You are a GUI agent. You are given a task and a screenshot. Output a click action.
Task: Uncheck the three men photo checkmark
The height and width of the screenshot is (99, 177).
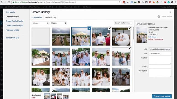coord(110,28)
